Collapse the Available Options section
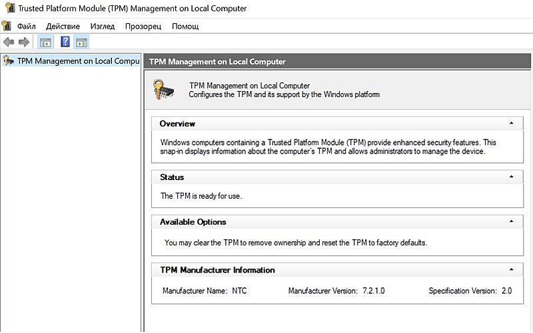533x333 pixels. click(511, 222)
